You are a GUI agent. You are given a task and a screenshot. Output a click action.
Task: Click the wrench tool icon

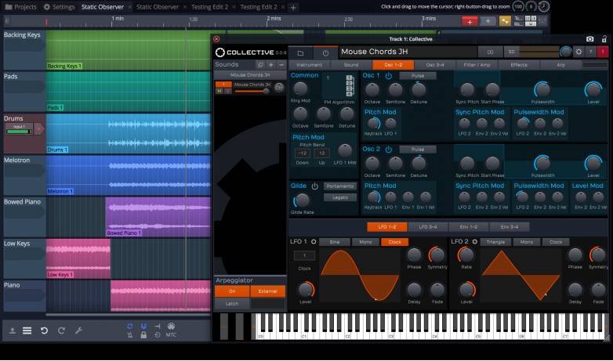(78, 330)
